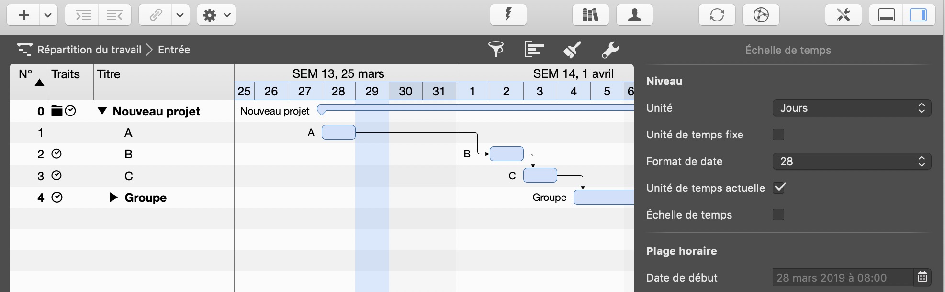This screenshot has width=945, height=292.
Task: Click the sync arrows toolbar icon
Action: (x=717, y=15)
